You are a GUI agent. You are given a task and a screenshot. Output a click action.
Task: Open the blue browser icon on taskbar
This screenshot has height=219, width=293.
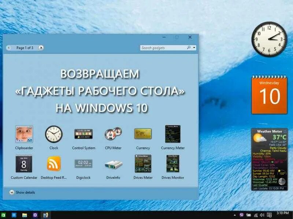(14, 215)
